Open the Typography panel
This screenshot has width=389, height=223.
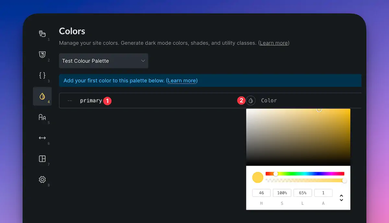(x=42, y=117)
